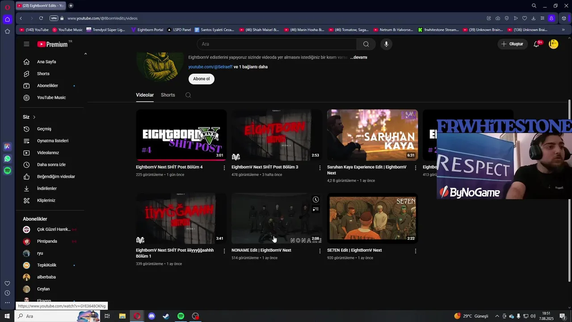
Task: Play Saruhan Kaya Experience Edit thumbnail
Action: point(372,135)
